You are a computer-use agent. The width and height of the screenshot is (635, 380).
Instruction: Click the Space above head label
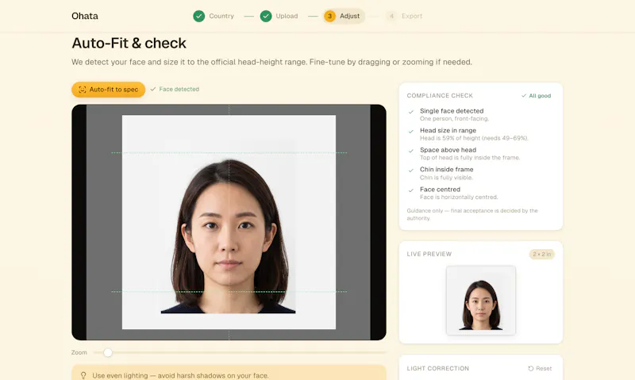448,150
